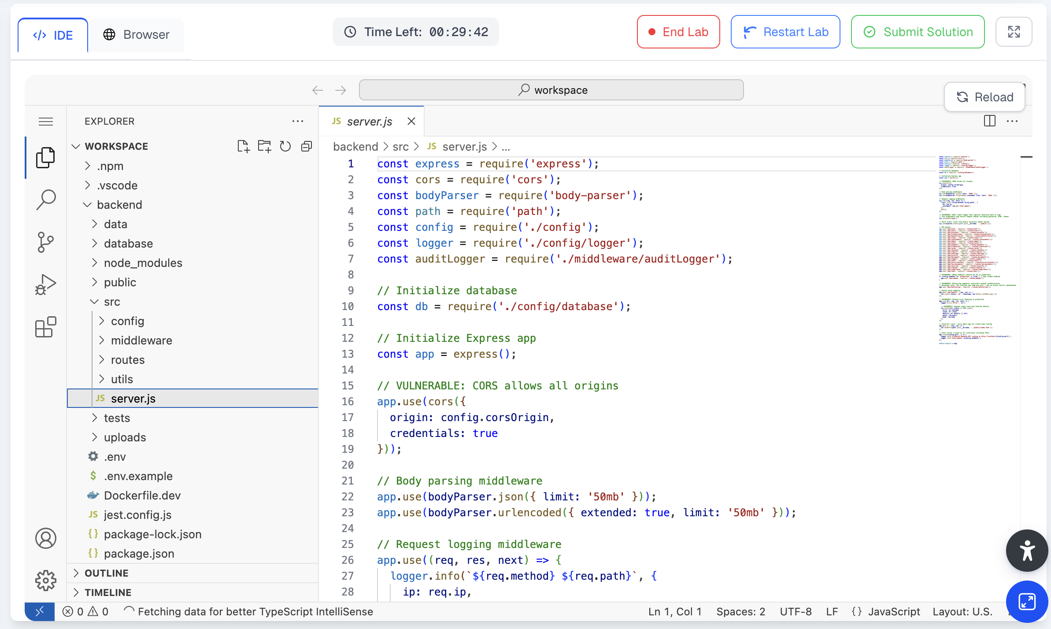Click the workspace command search field
This screenshot has width=1051, height=629.
click(x=551, y=90)
